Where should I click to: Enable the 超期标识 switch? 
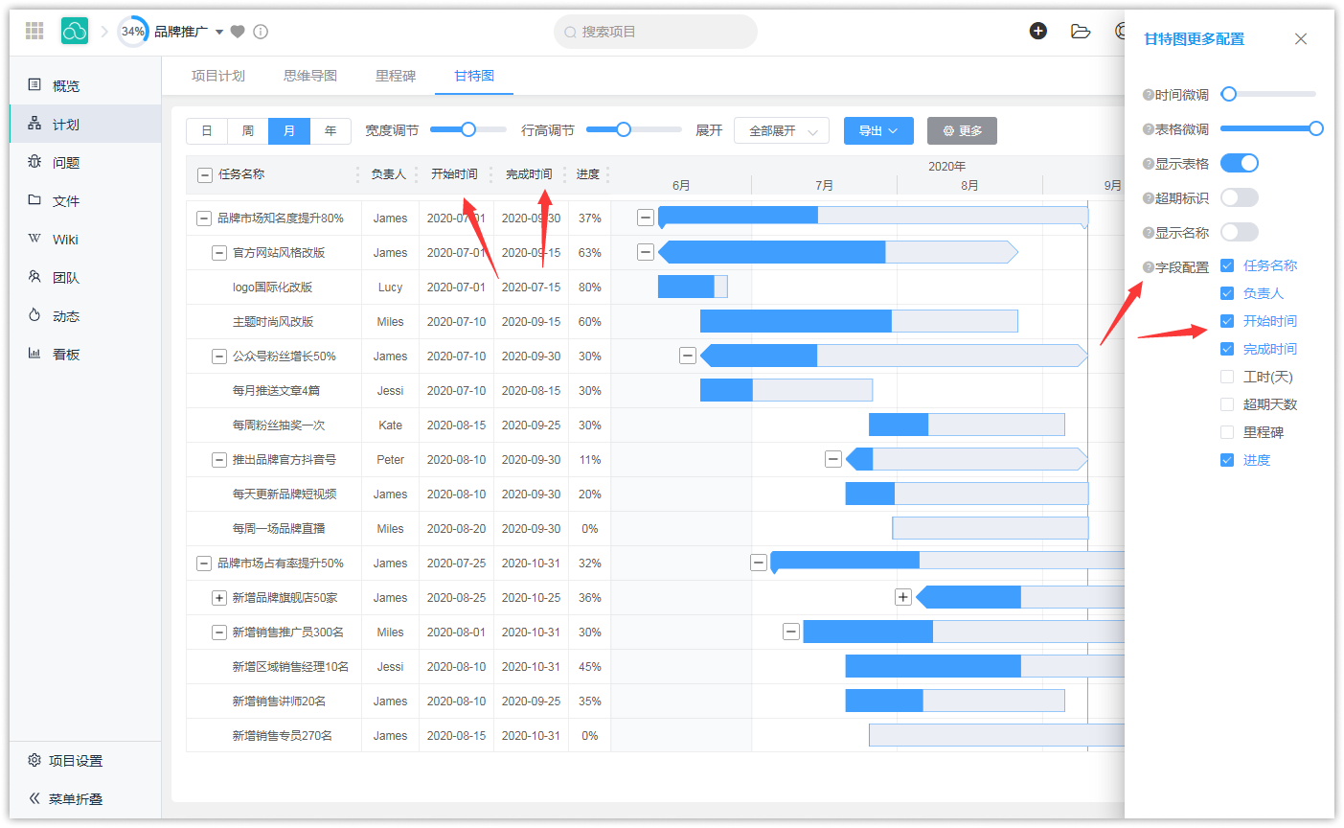1239,198
